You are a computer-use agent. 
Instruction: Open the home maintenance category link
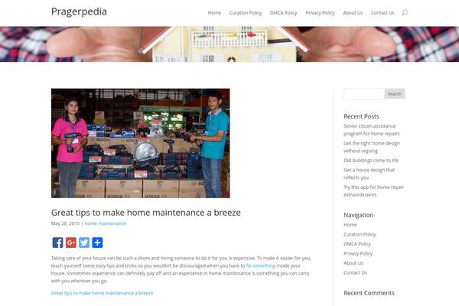(106, 223)
